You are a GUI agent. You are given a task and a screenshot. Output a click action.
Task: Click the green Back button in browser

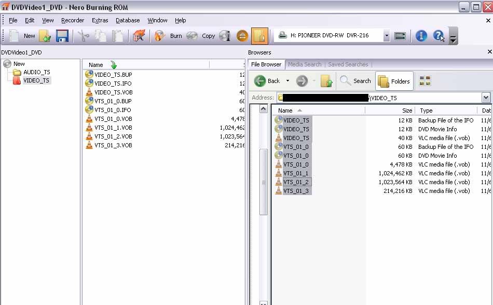pyautogui.click(x=267, y=81)
